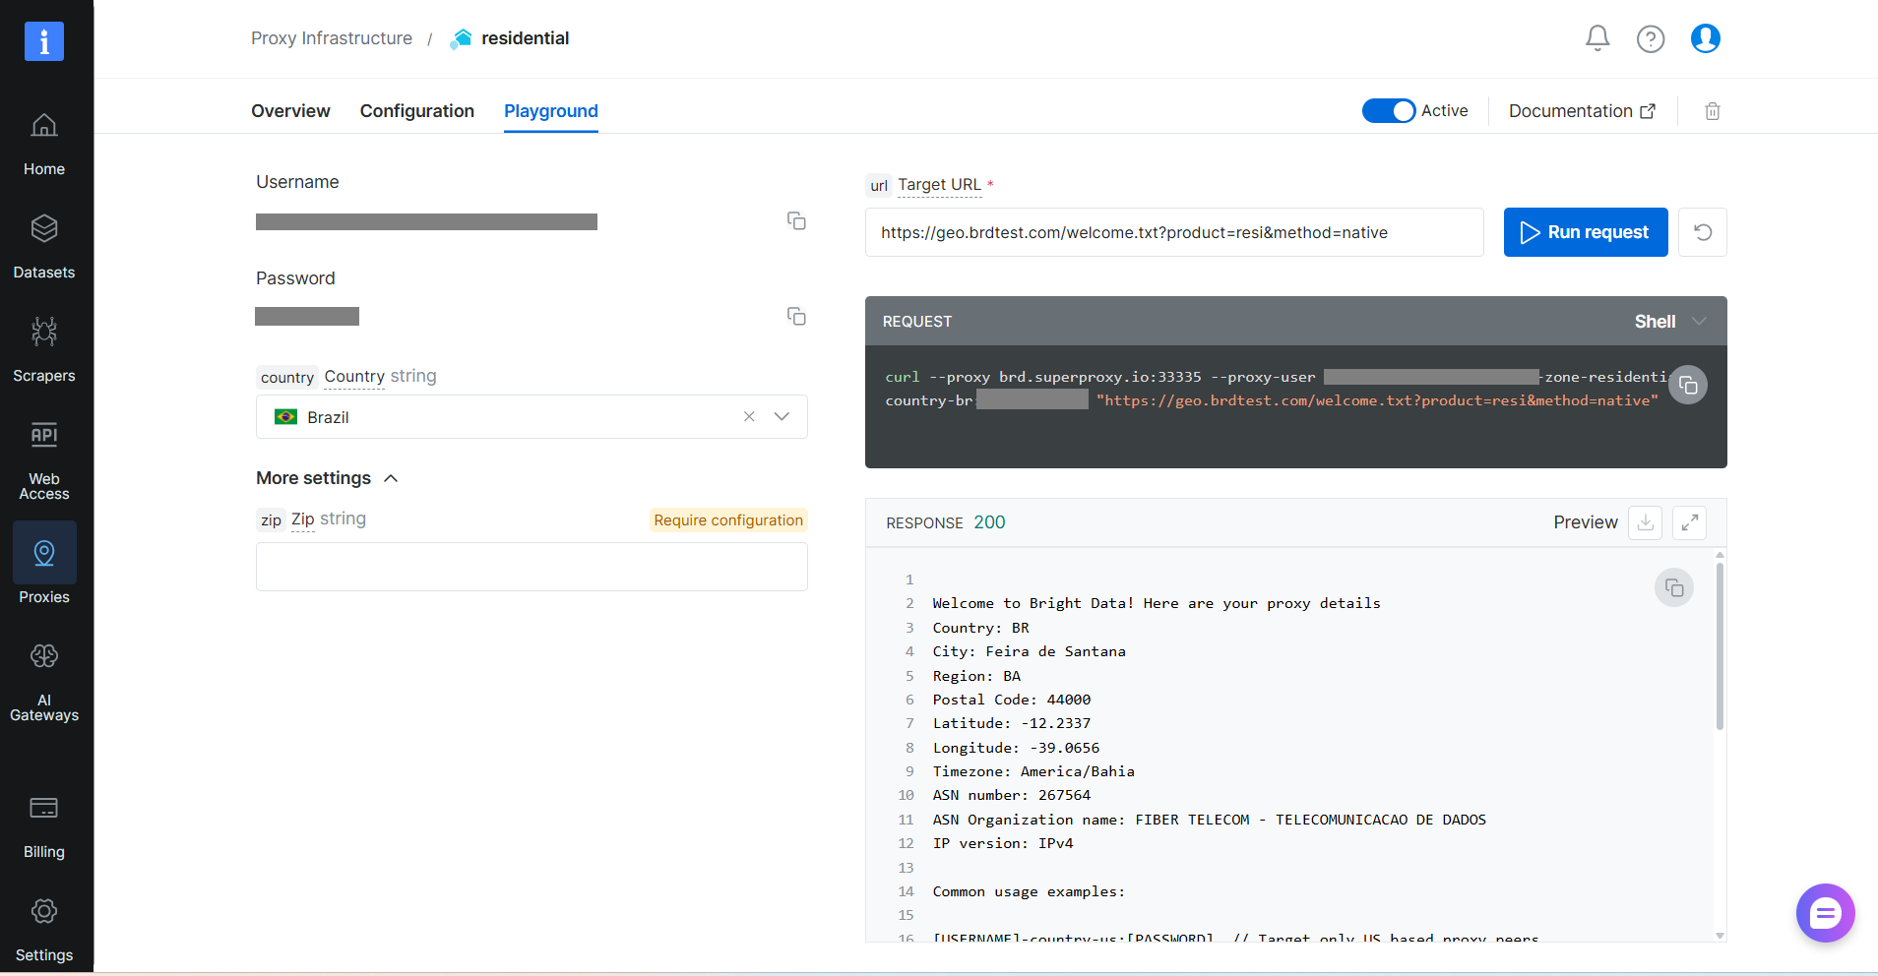Click the REQUEST panel header label
The width and height of the screenshot is (1878, 976).
tap(917, 322)
